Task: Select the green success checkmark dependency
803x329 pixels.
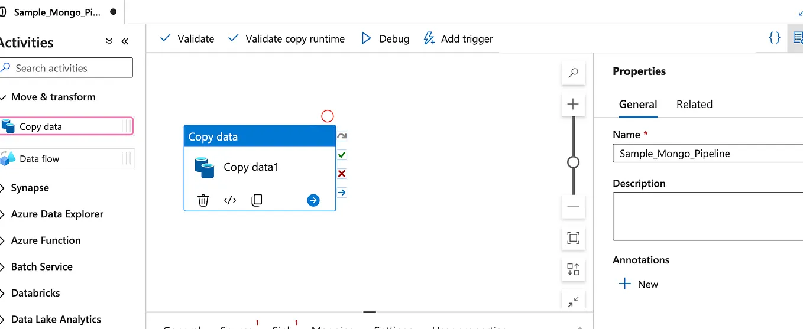Action: click(342, 155)
